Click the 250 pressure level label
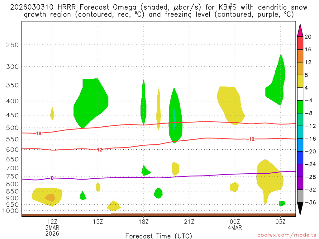This screenshot has height=239, width=319. point(12,45)
